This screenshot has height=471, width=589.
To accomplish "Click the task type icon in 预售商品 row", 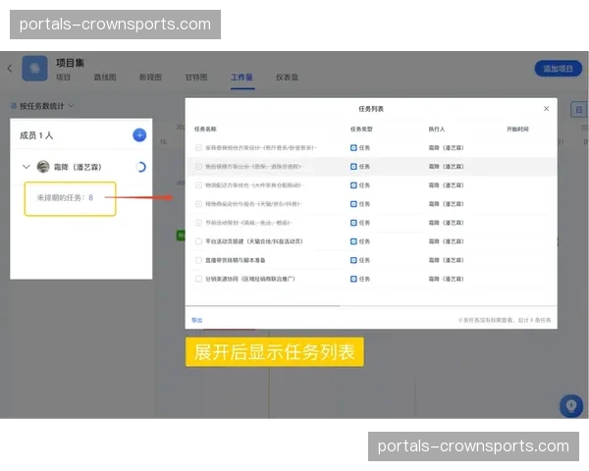I will [353, 204].
